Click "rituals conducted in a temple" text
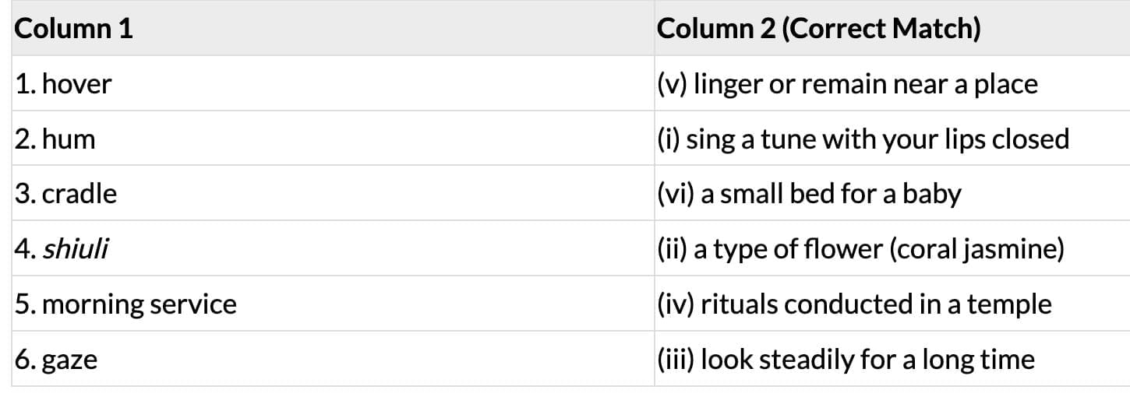The image size is (1130, 397). pos(876,304)
